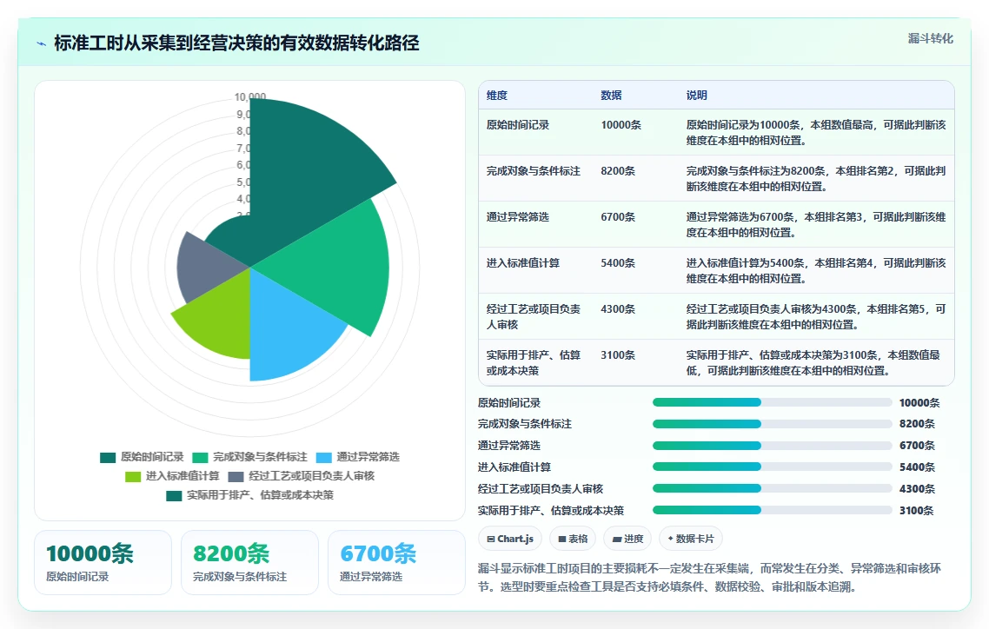The image size is (989, 629).
Task: Click table cell 实际用于排产、估算或成本决策
Action: pyautogui.click(x=534, y=362)
